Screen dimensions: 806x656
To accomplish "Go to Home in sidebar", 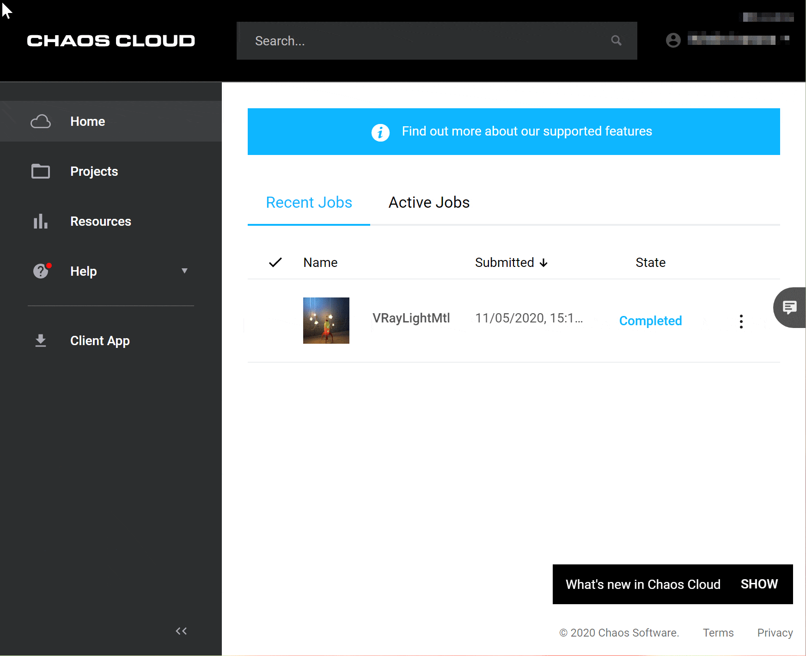I will click(x=111, y=121).
